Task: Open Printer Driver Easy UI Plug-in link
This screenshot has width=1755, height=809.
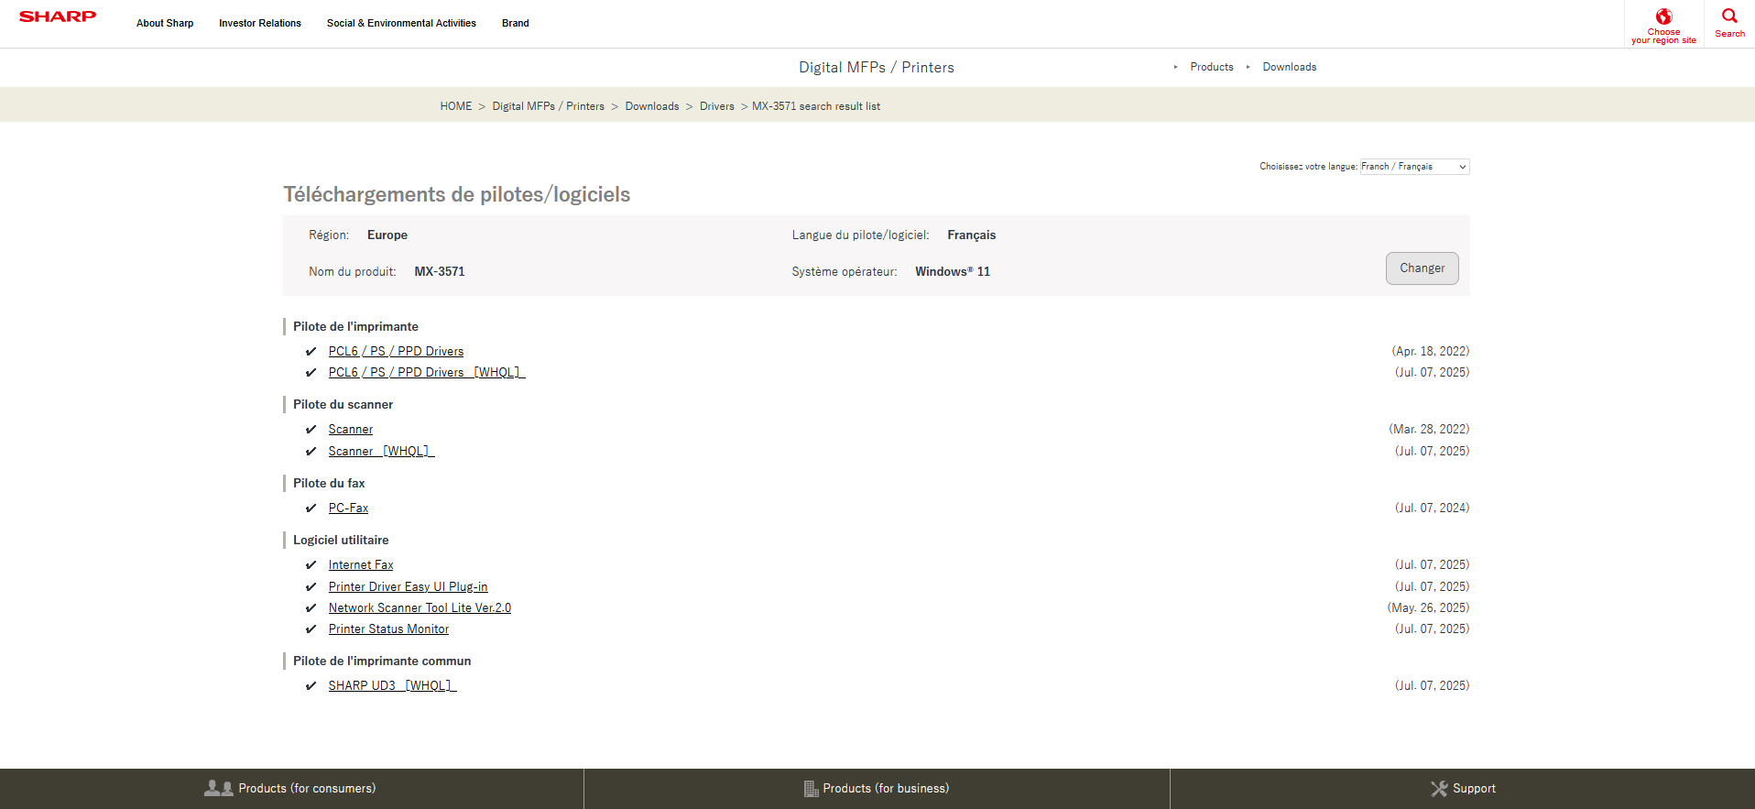Action: click(409, 586)
